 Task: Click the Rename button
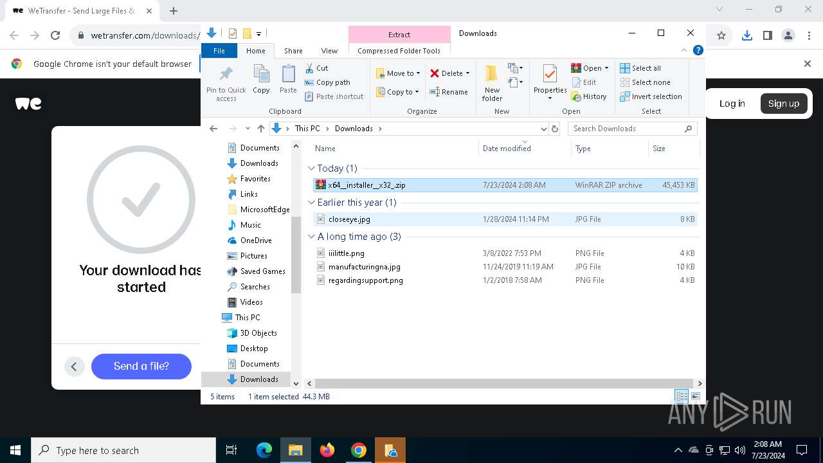(449, 92)
